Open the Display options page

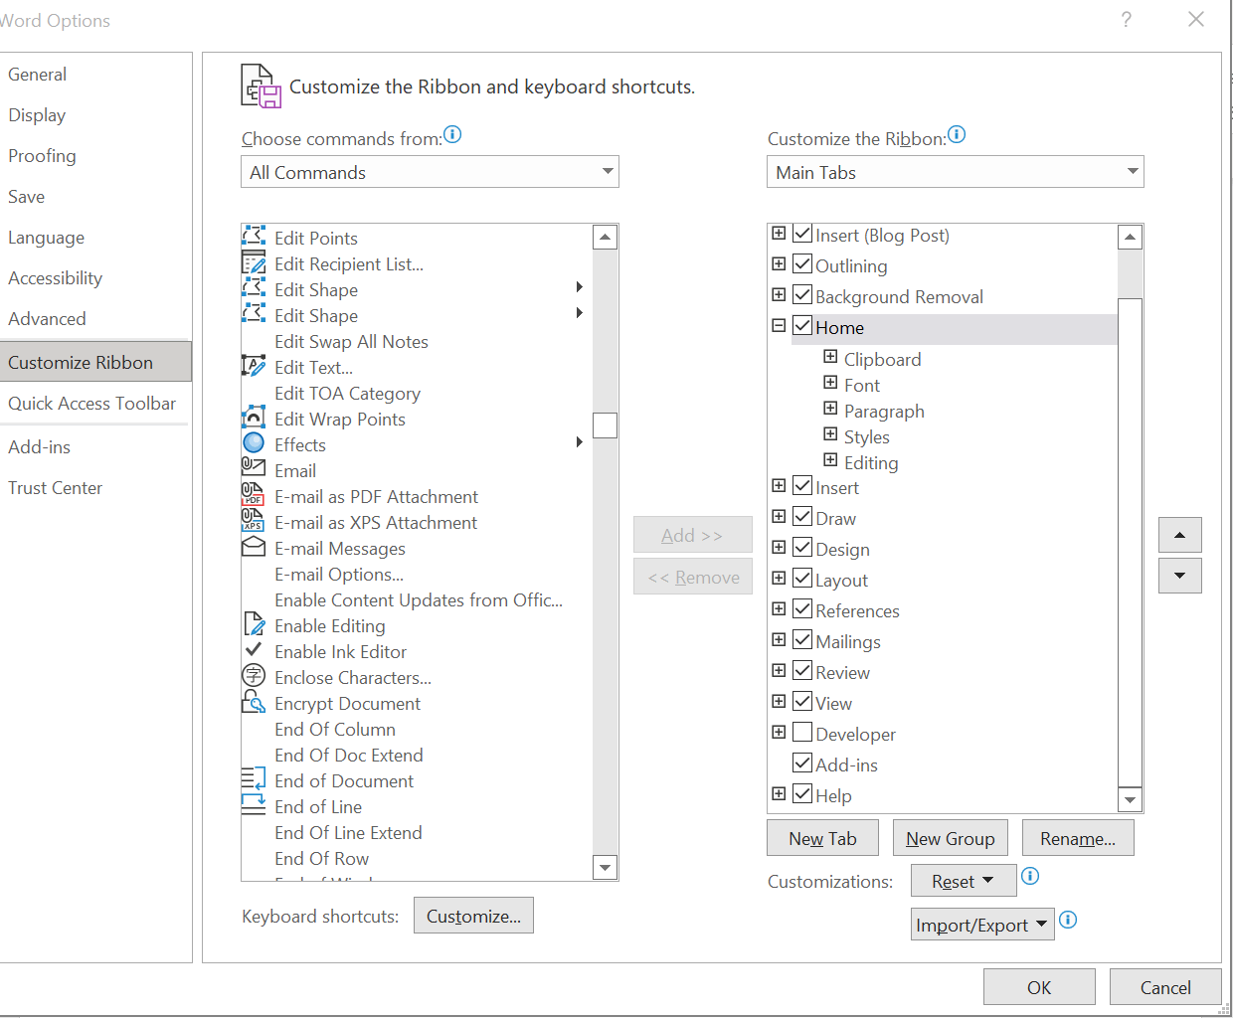tap(95, 115)
